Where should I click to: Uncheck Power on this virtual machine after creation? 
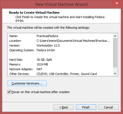(9, 92)
